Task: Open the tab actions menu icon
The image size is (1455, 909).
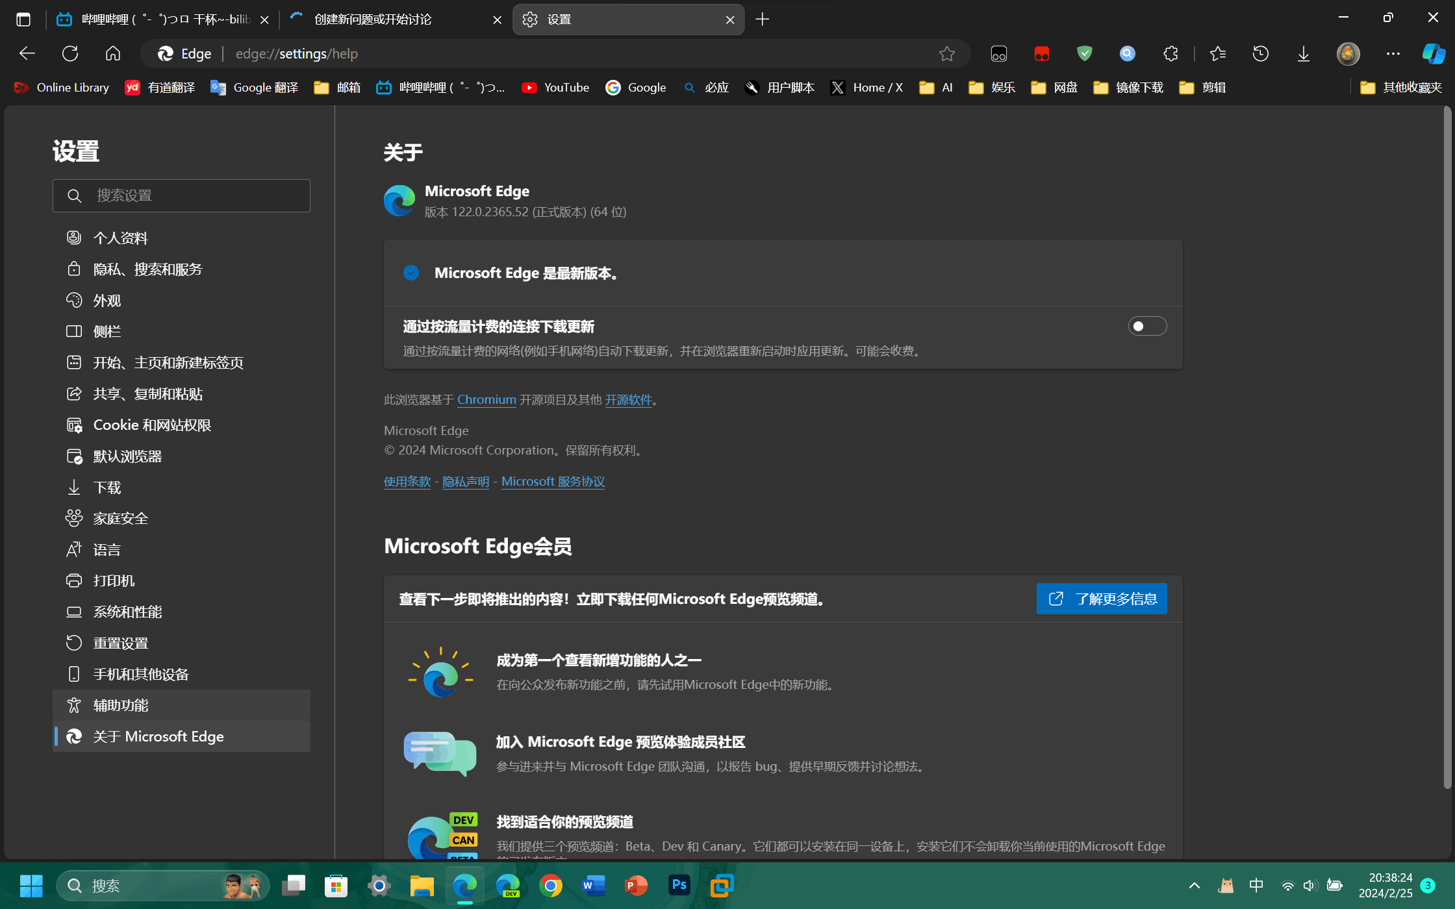Action: pos(23,19)
